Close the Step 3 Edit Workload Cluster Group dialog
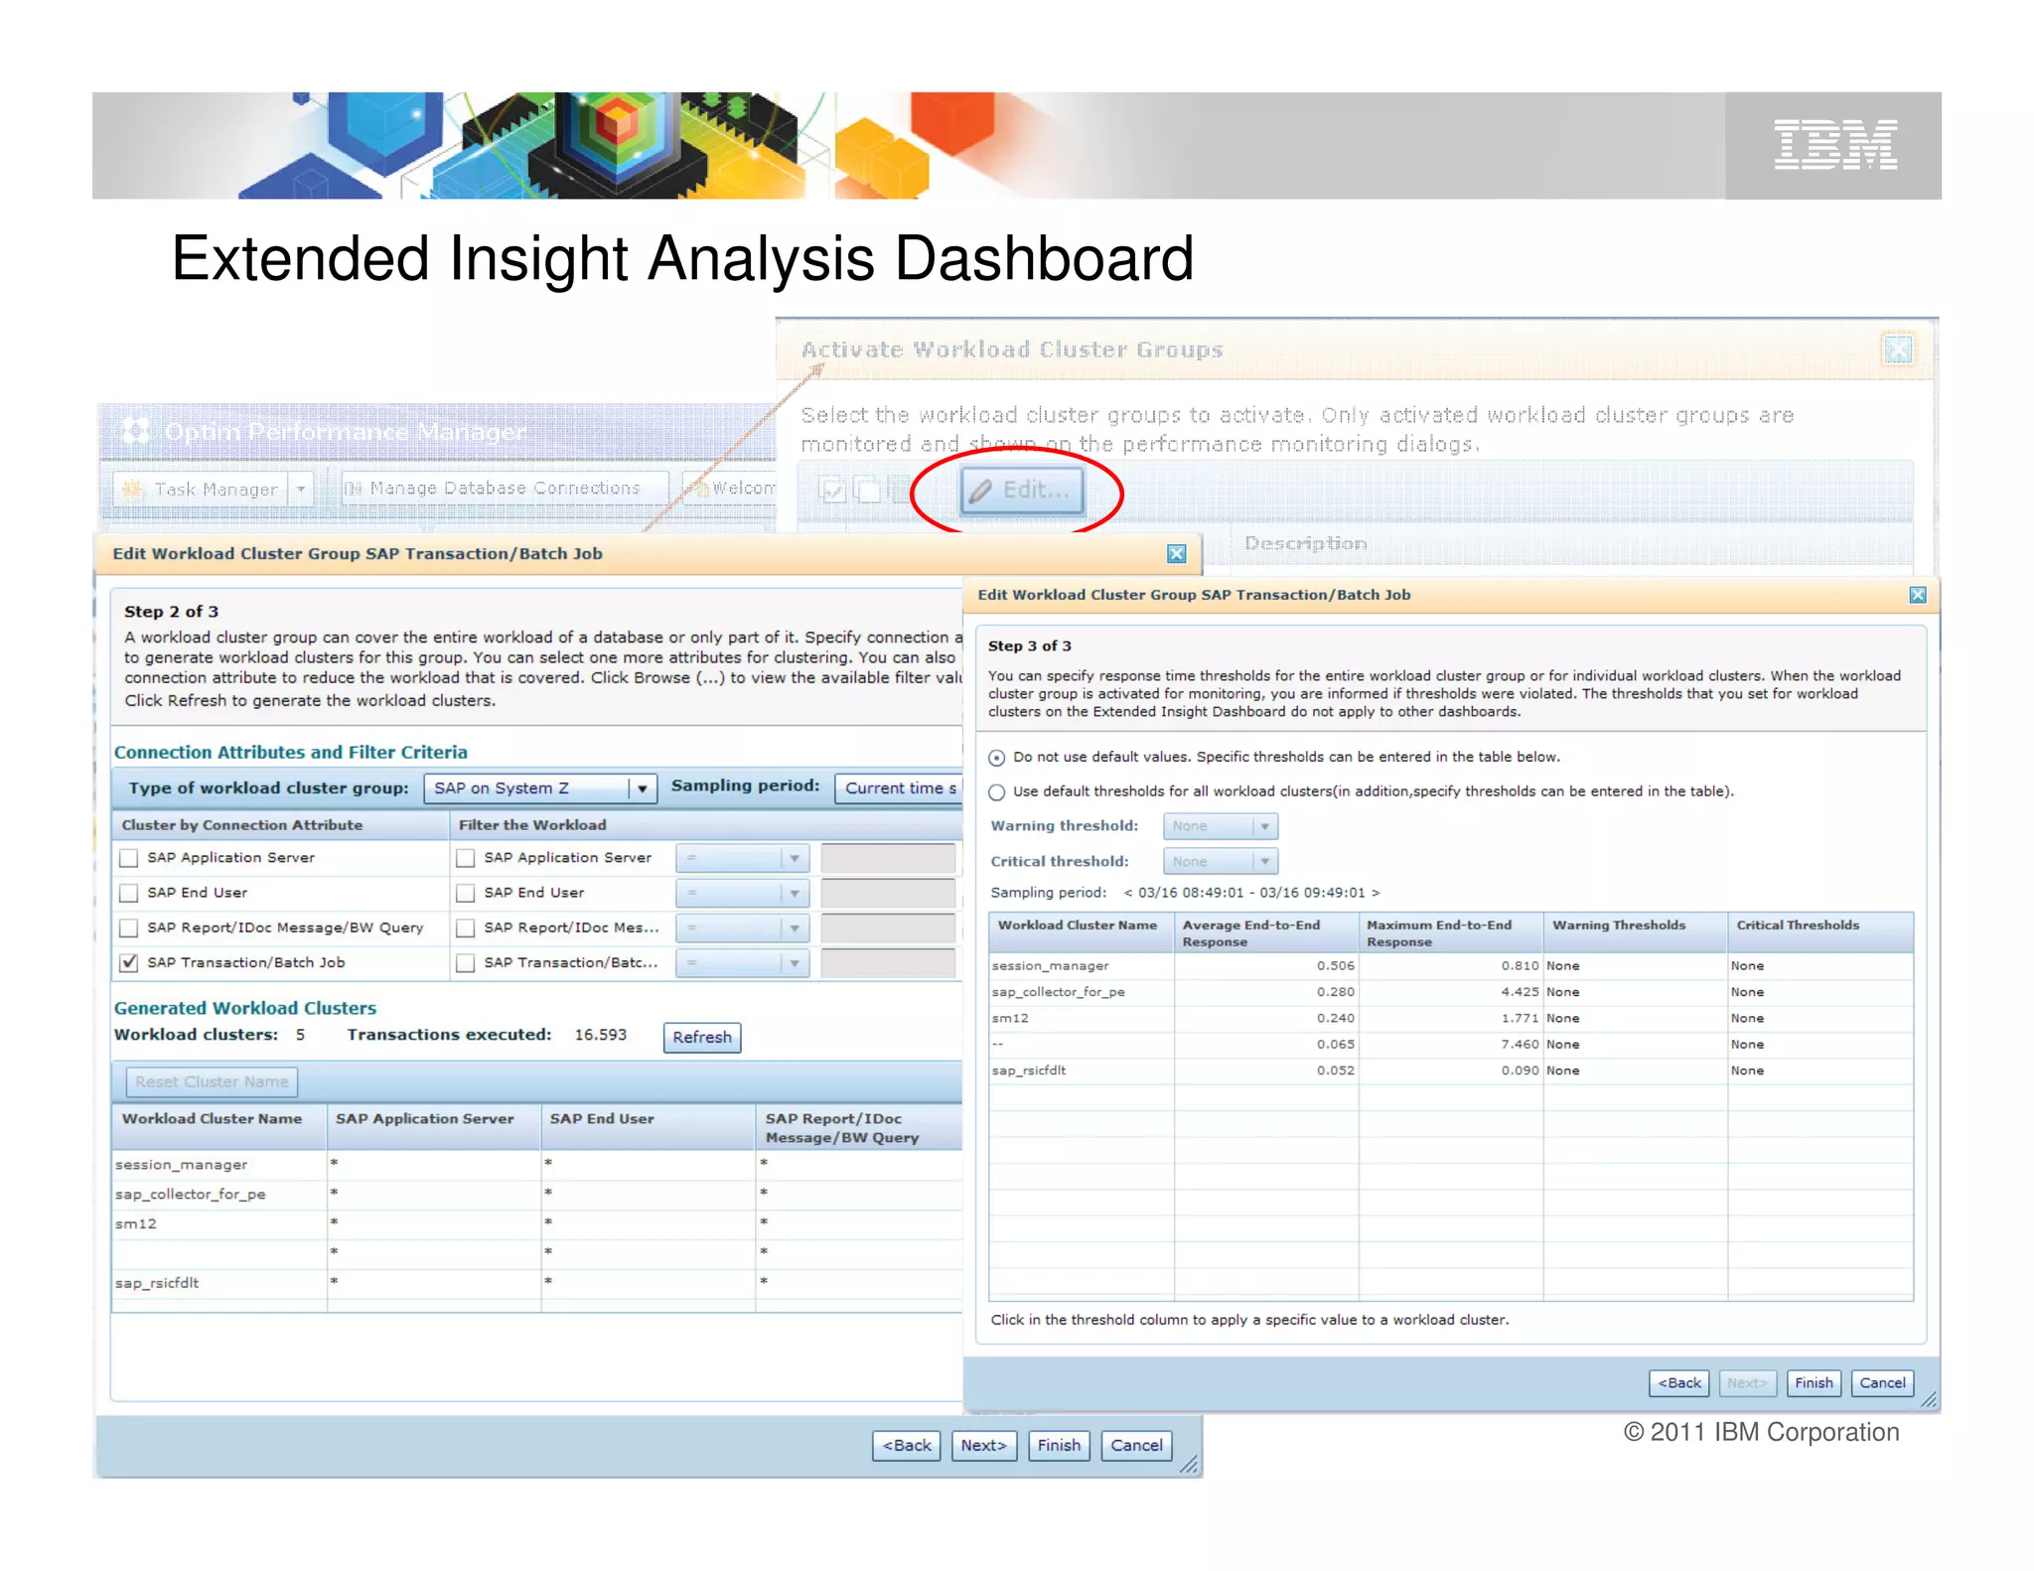 (x=1918, y=595)
